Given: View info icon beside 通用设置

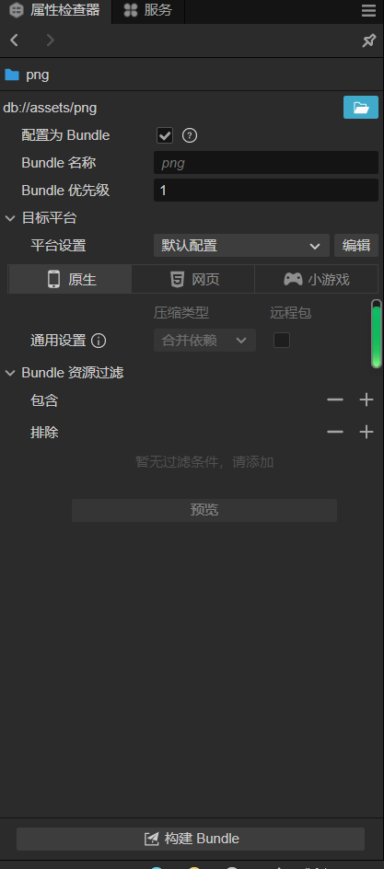Looking at the screenshot, I should point(99,341).
